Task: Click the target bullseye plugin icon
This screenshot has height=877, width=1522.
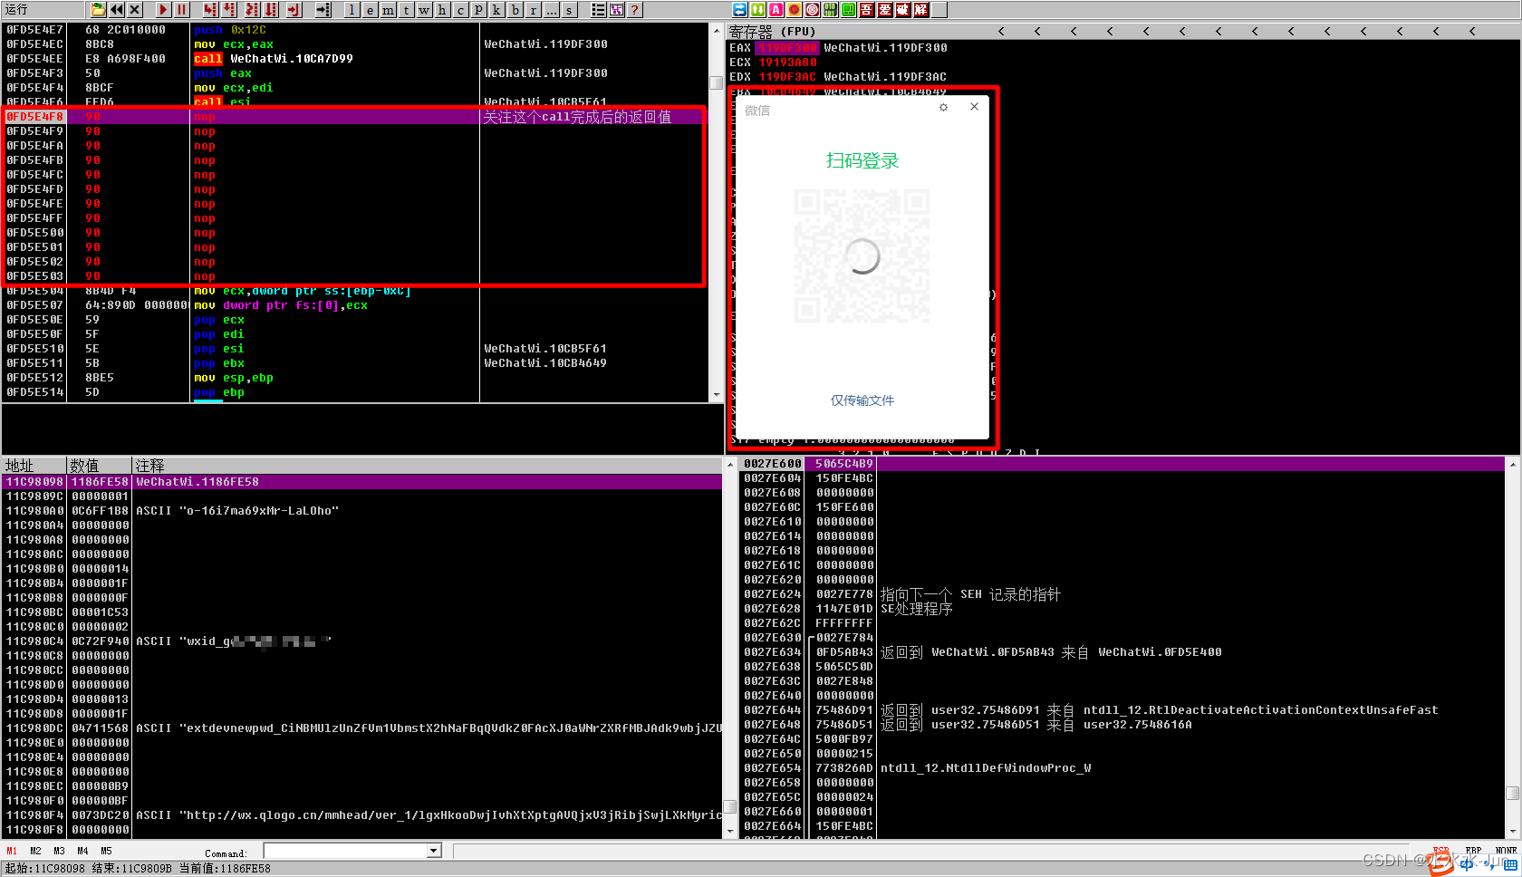Action: pos(813,10)
